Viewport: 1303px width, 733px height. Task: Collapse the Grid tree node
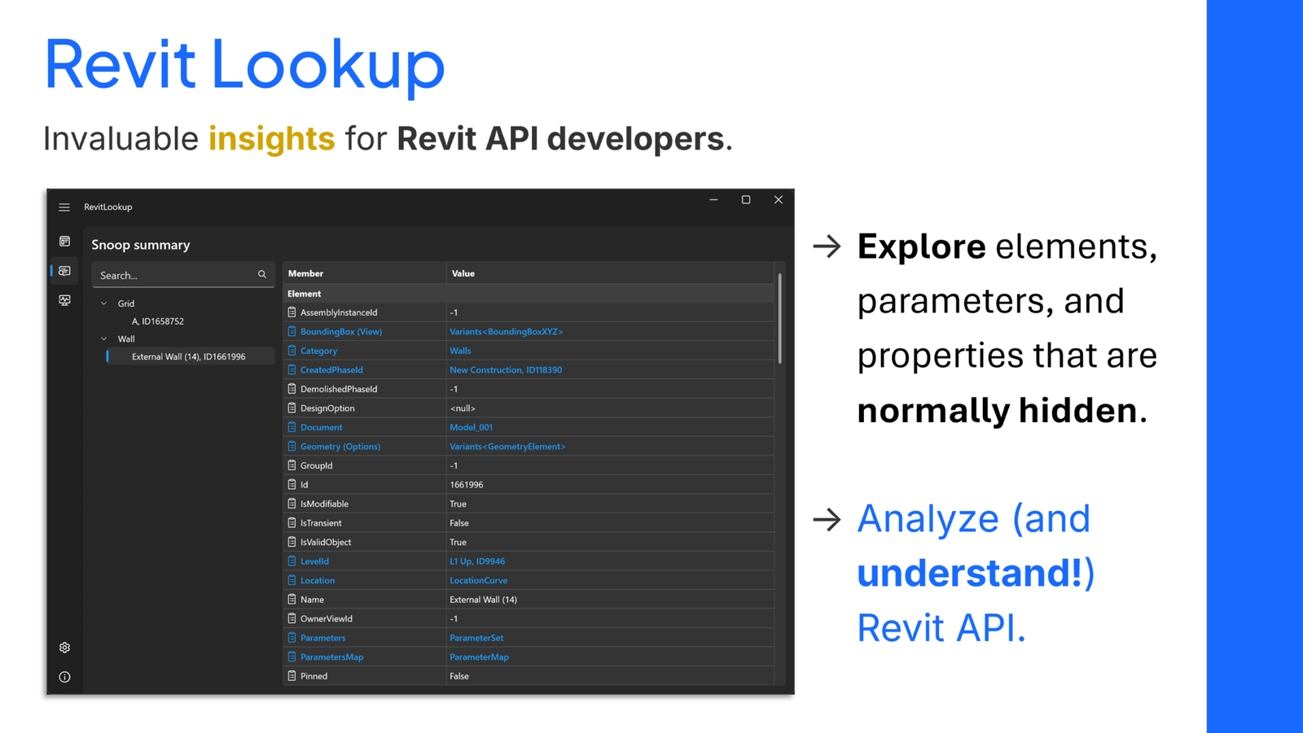(x=103, y=303)
